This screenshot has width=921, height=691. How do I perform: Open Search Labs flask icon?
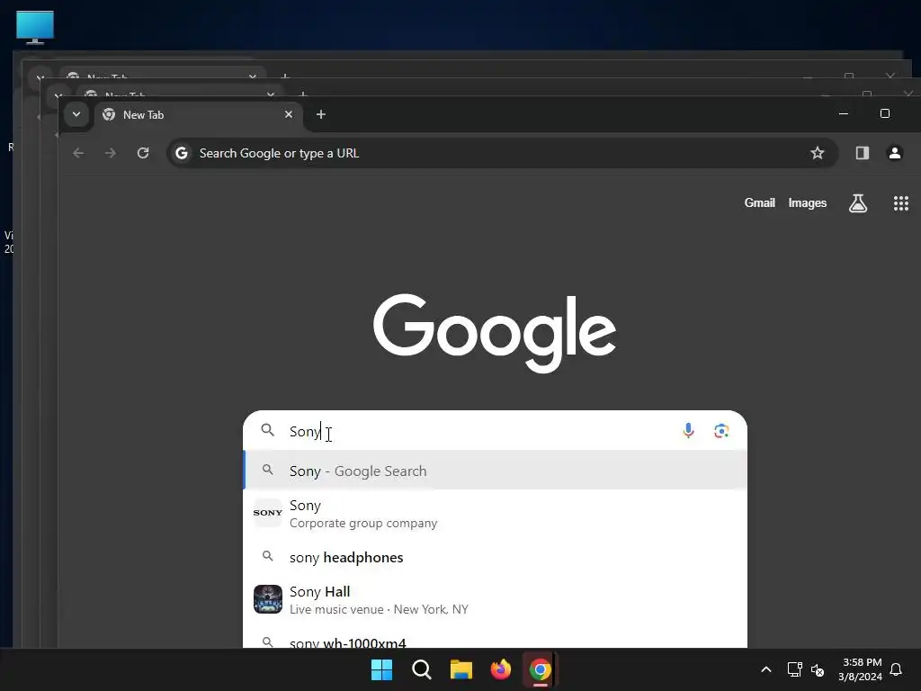point(857,203)
